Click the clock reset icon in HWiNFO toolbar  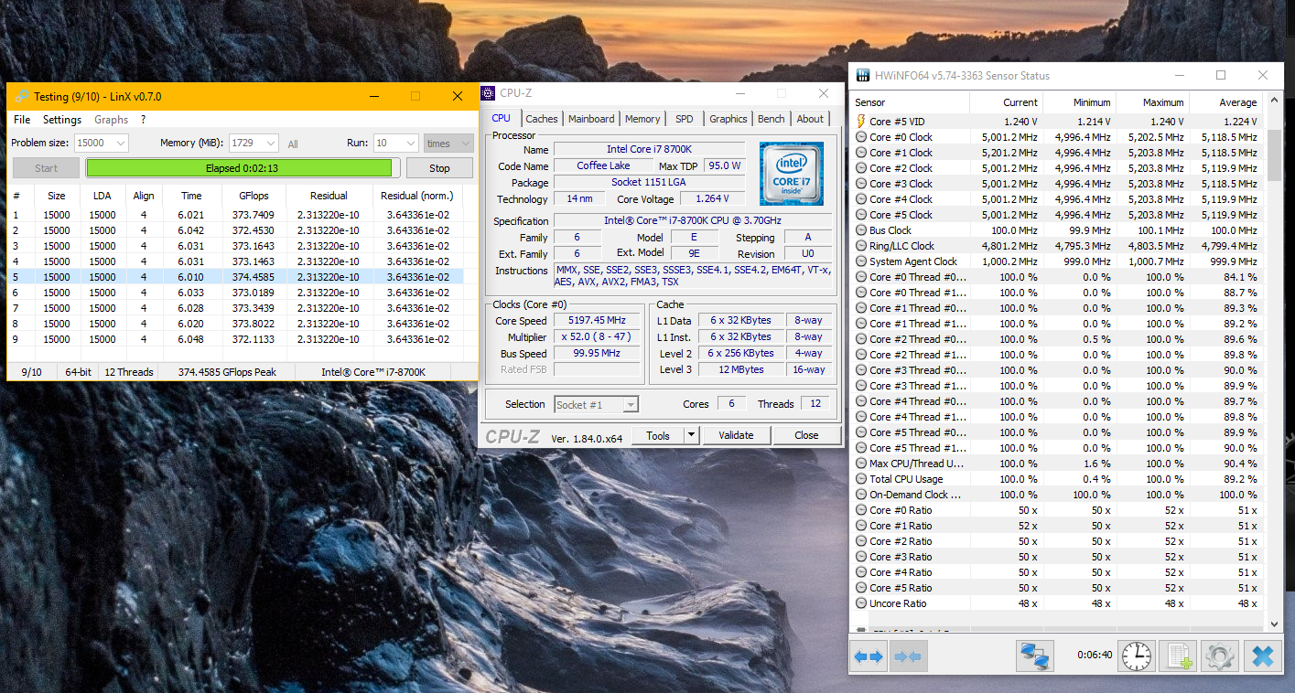click(x=1136, y=656)
